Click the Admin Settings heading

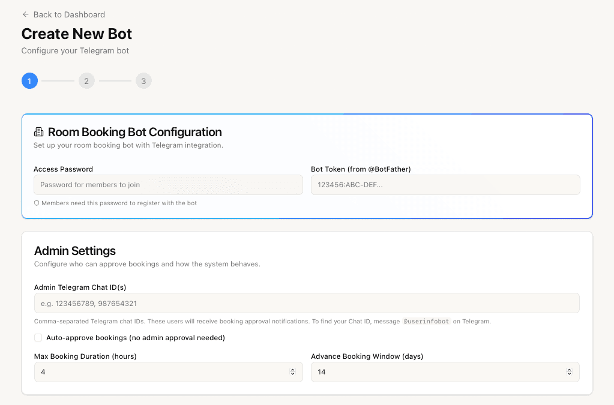75,251
